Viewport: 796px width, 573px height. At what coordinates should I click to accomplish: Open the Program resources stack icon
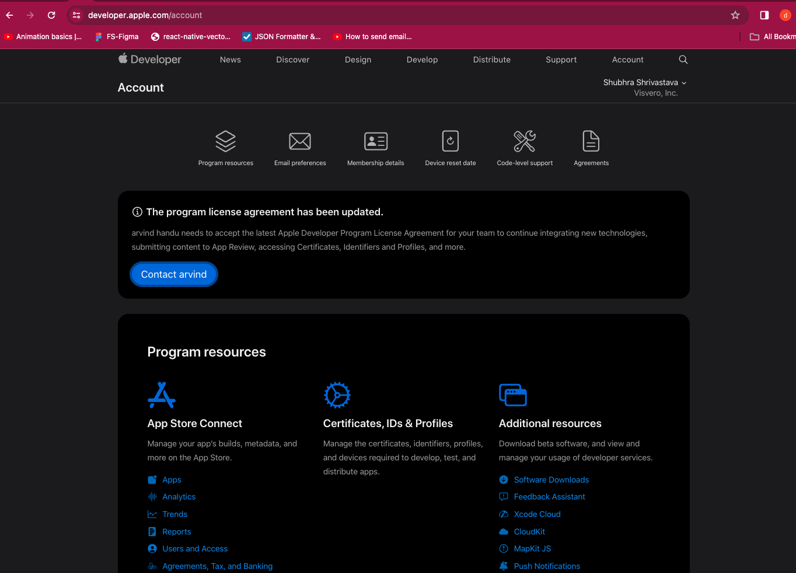[225, 141]
